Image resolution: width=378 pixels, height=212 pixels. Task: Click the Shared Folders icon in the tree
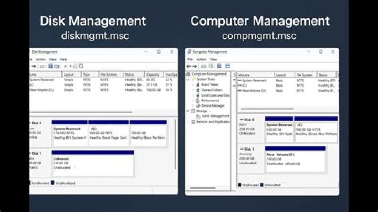(x=198, y=90)
